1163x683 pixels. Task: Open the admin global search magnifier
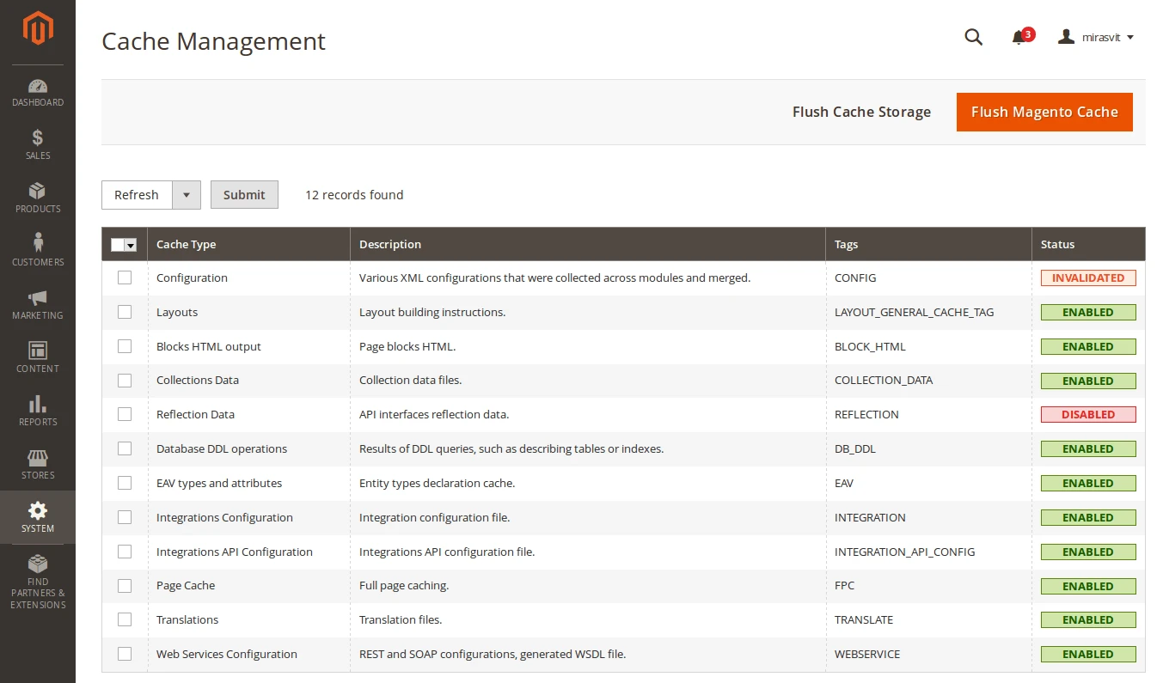(x=973, y=37)
